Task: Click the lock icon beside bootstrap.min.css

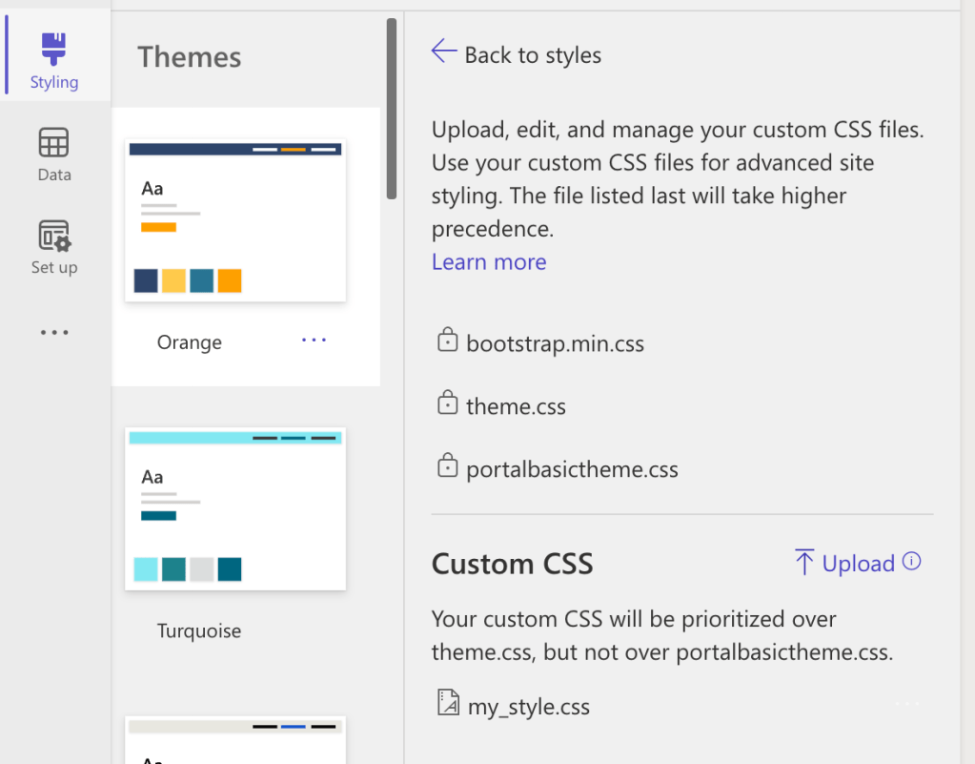Action: [x=447, y=341]
